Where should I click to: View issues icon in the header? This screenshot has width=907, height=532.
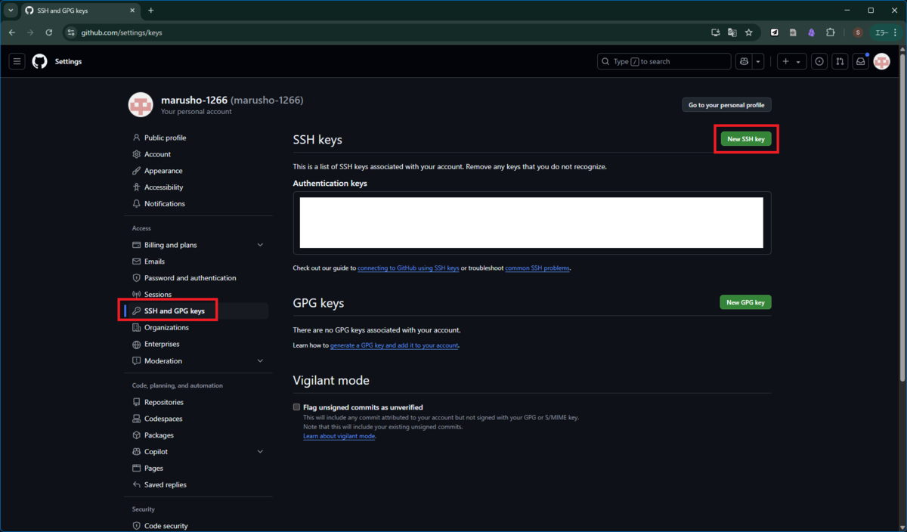coord(819,61)
